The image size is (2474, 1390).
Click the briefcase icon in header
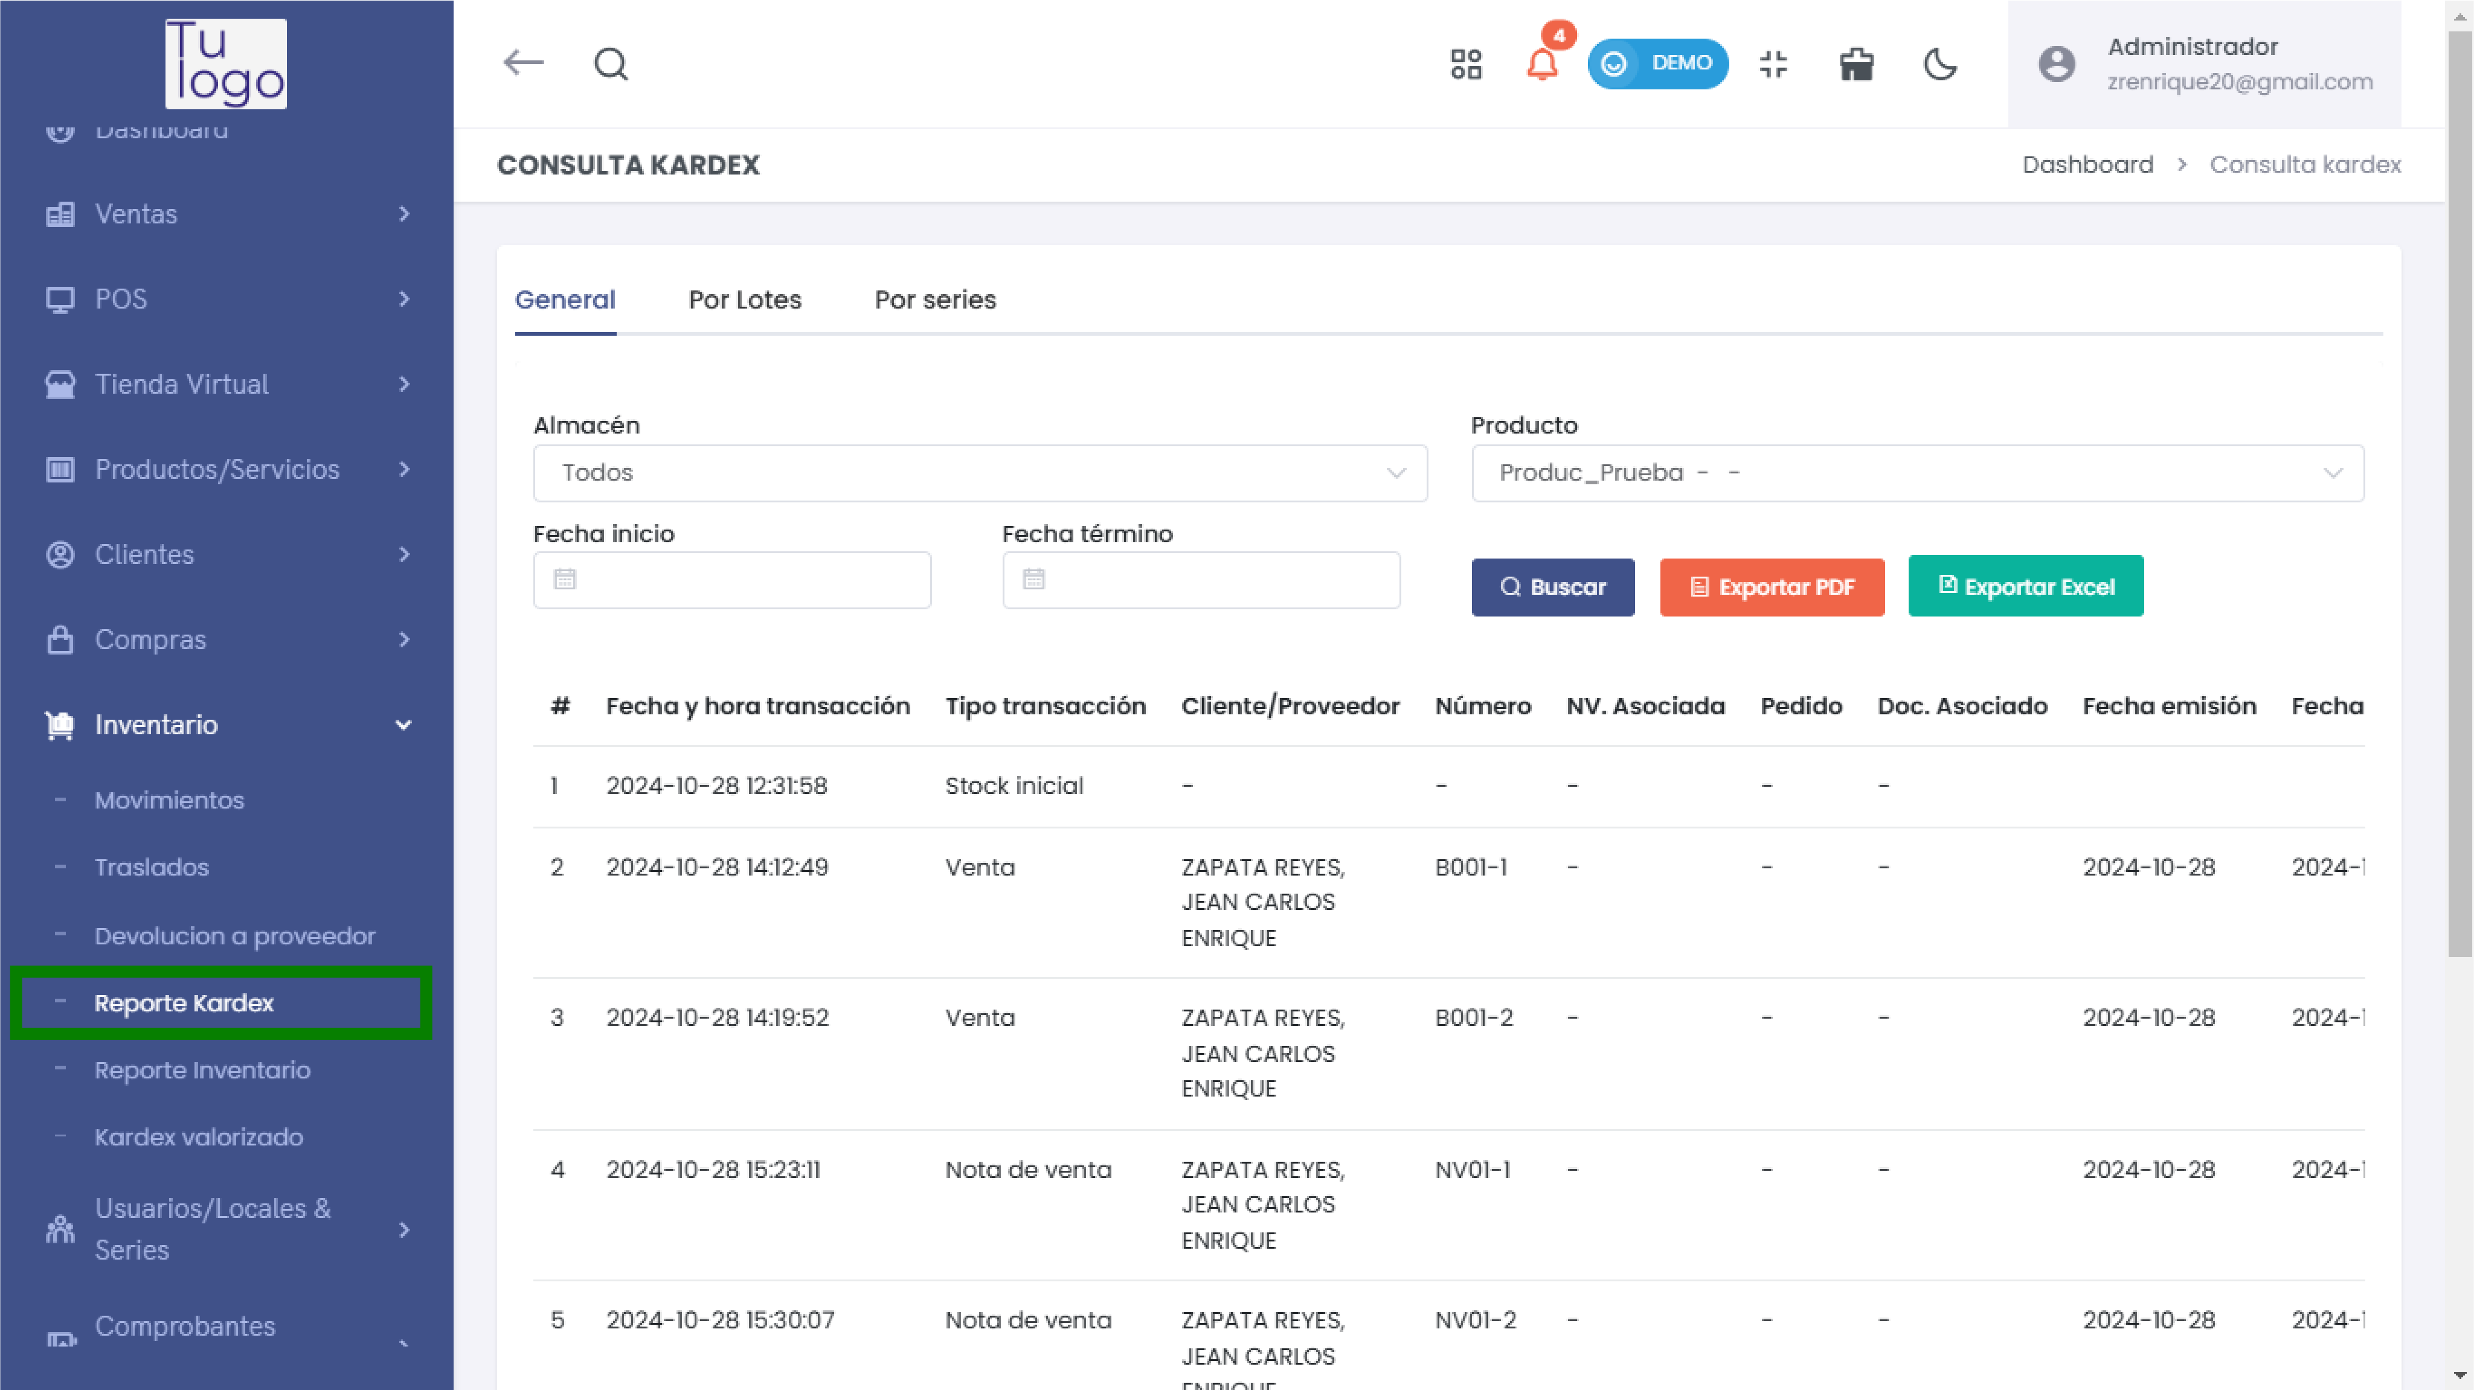(1855, 65)
